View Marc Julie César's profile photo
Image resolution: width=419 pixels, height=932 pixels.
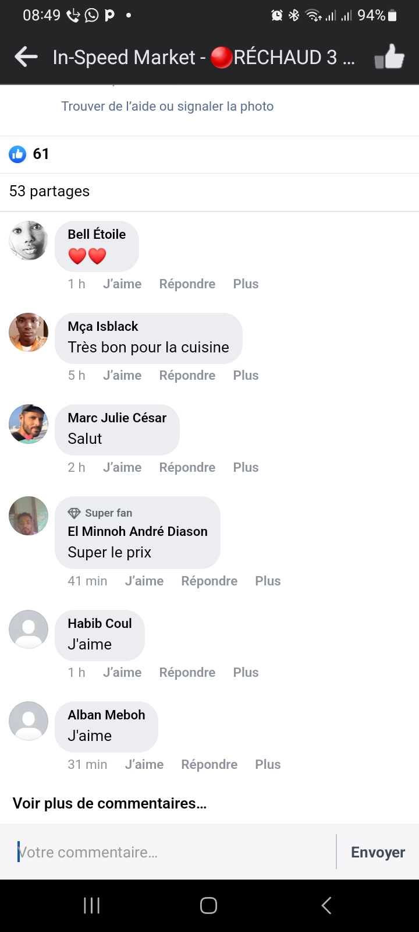tap(29, 423)
